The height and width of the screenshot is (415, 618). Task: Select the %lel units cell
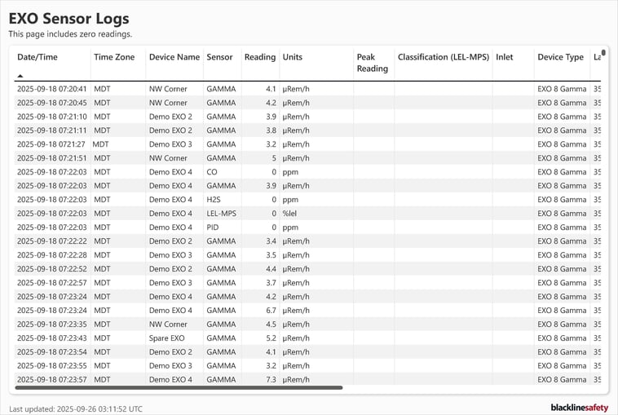point(291,213)
